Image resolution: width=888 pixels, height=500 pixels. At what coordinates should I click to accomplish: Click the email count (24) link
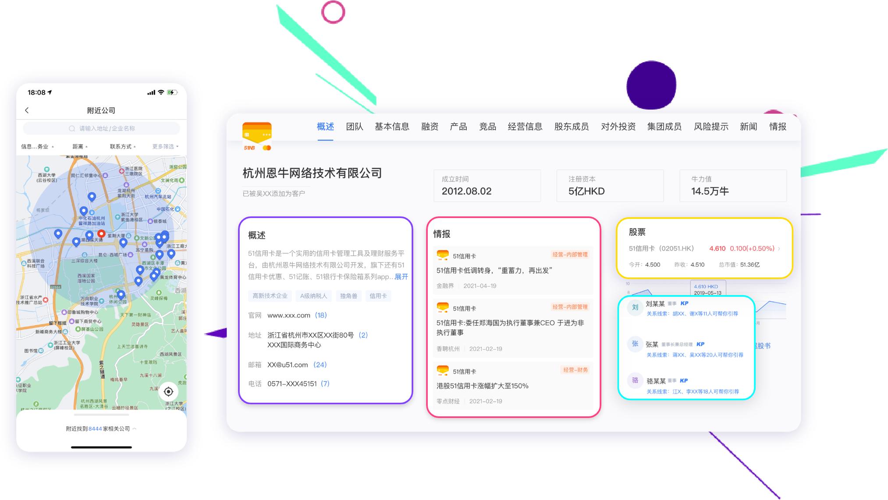[x=320, y=365]
